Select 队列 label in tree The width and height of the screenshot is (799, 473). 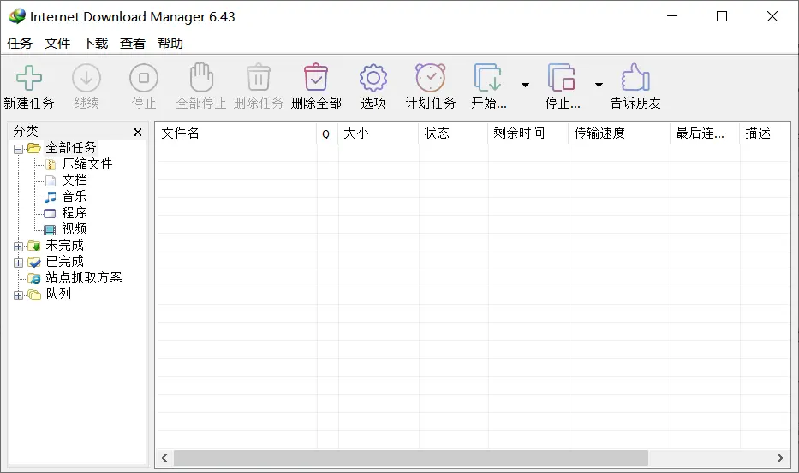point(58,294)
